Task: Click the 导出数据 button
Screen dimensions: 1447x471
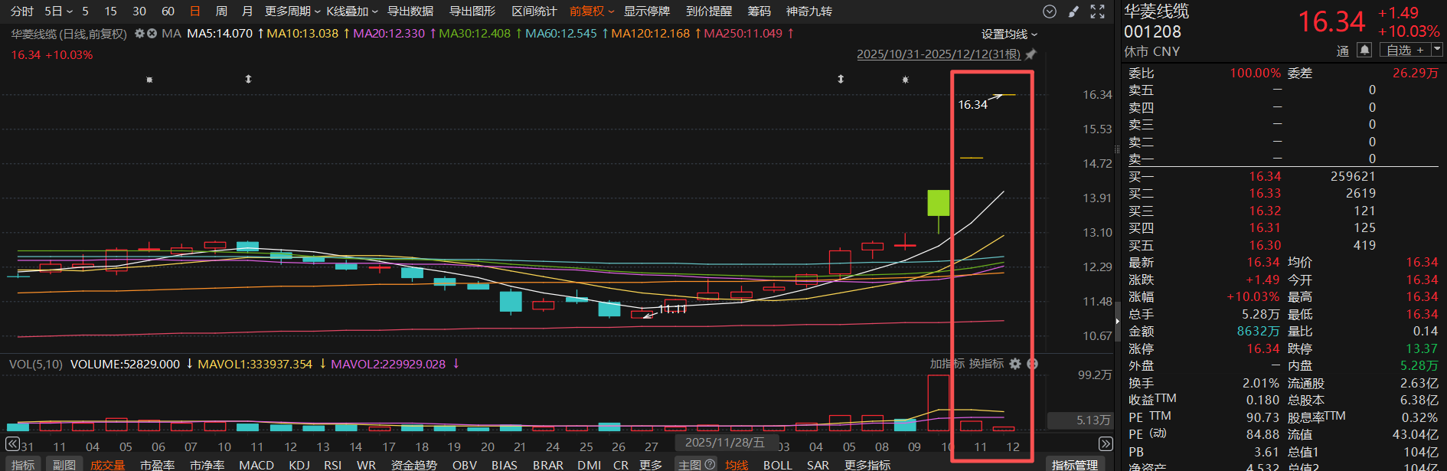Action: (410, 11)
